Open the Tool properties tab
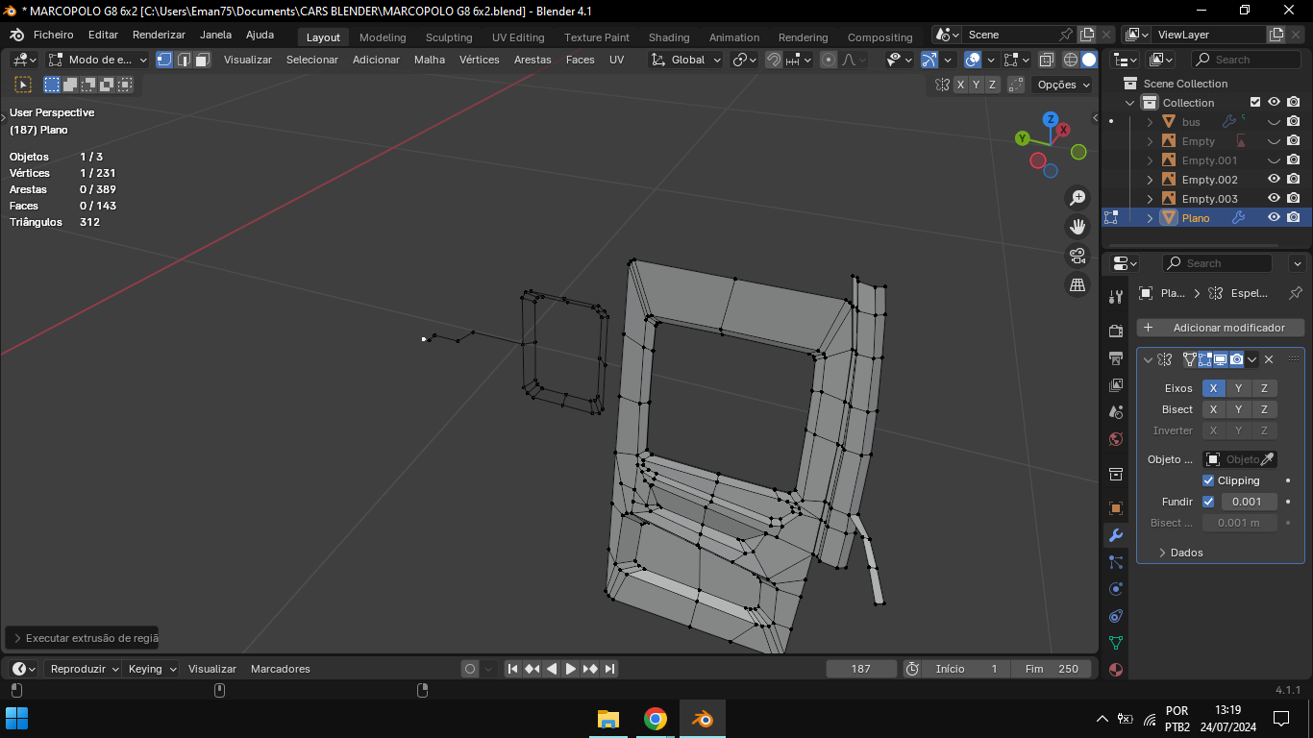Image resolution: width=1313 pixels, height=738 pixels. point(1116,297)
